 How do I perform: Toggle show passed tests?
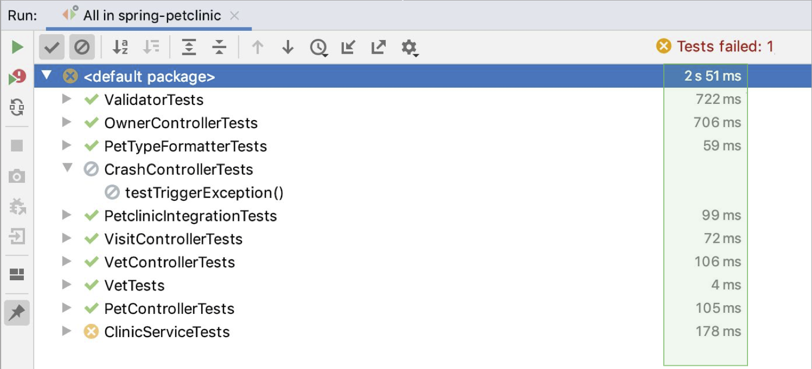[x=52, y=48]
